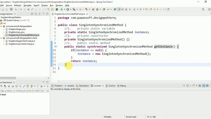Image resolution: width=211 pixels, height=119 pixels.
Task: Click the Debug bug icon in toolbar
Action: point(62,9)
